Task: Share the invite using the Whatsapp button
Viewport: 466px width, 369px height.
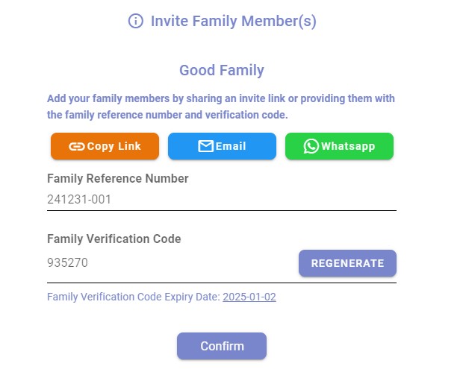Action: click(339, 147)
